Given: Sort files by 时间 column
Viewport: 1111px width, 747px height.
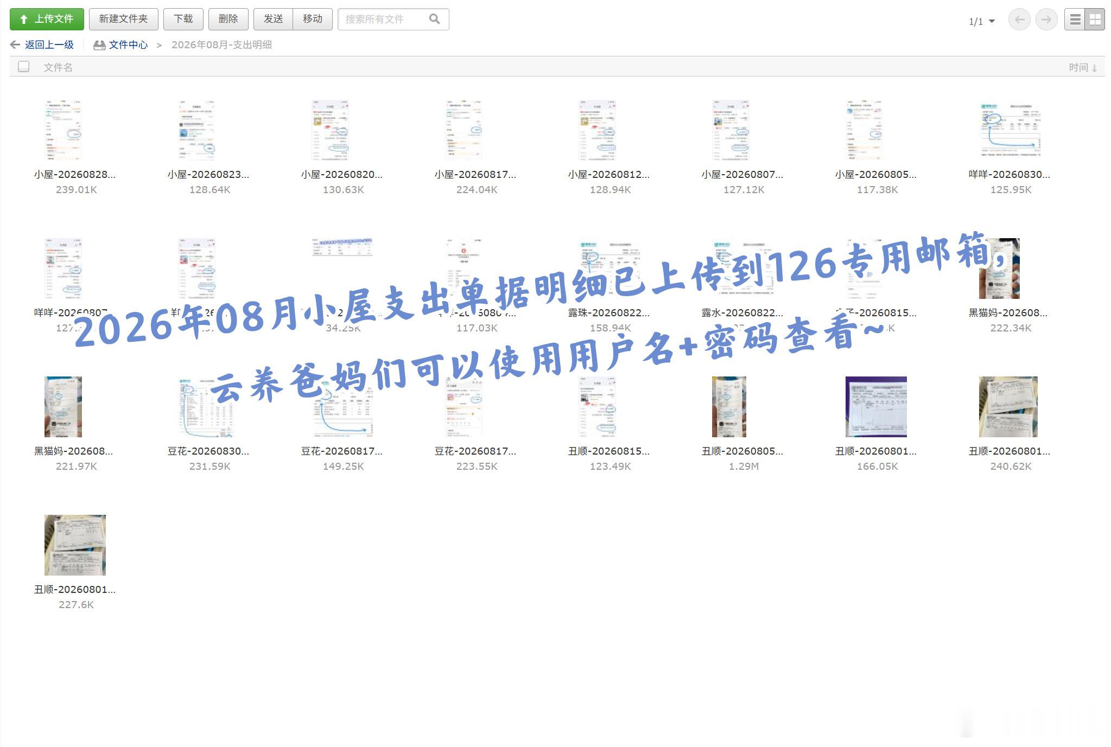Looking at the screenshot, I should point(1083,67).
